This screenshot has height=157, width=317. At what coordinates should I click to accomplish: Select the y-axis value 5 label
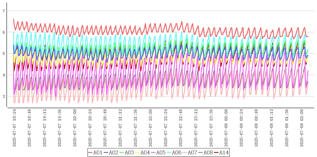click(x=4, y=54)
